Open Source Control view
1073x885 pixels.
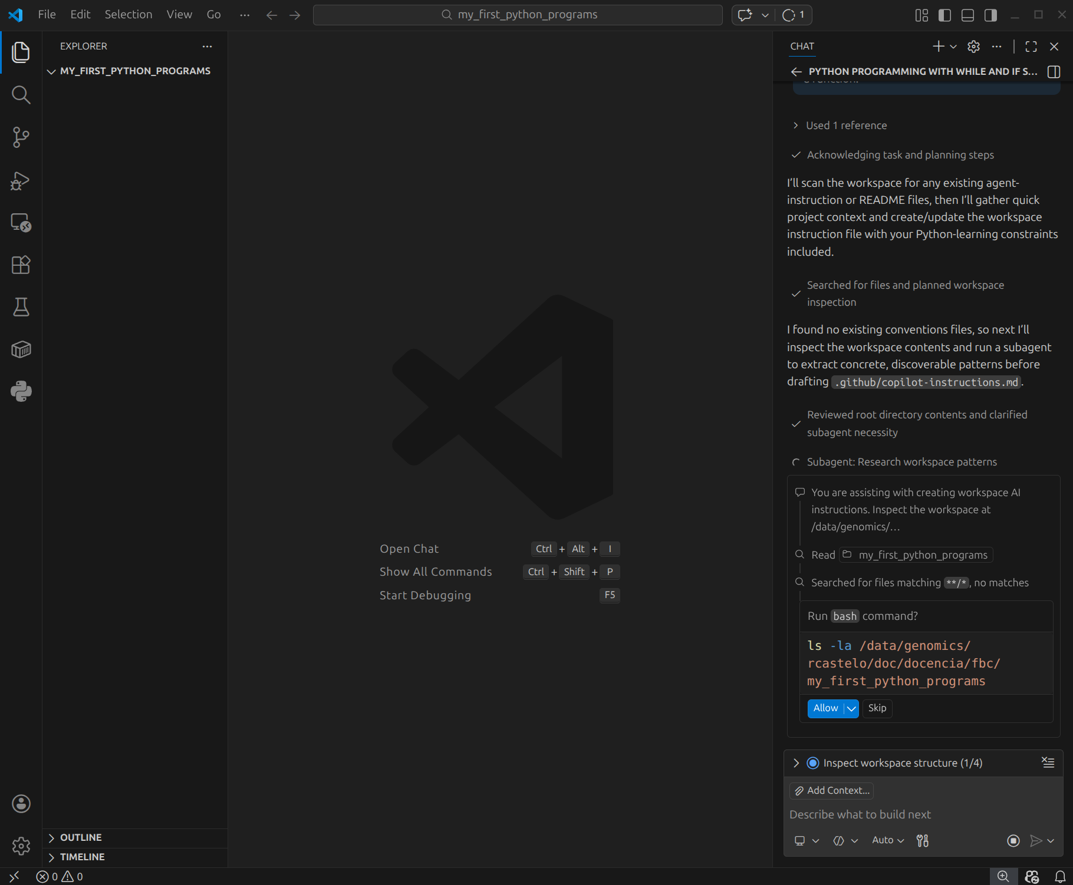pos(21,137)
